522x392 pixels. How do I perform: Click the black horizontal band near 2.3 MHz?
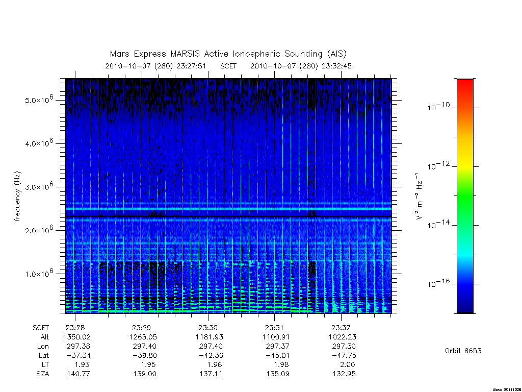coord(228,217)
